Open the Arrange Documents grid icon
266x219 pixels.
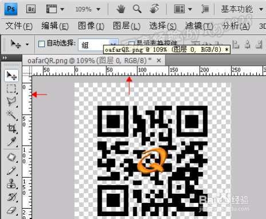pos(179,9)
